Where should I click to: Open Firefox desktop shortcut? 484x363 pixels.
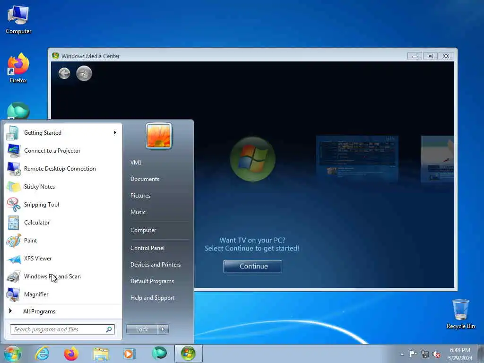pyautogui.click(x=18, y=68)
